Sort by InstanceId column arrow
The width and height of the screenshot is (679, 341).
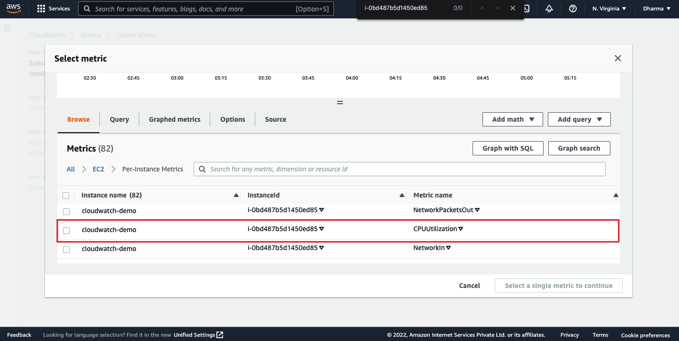(x=402, y=195)
